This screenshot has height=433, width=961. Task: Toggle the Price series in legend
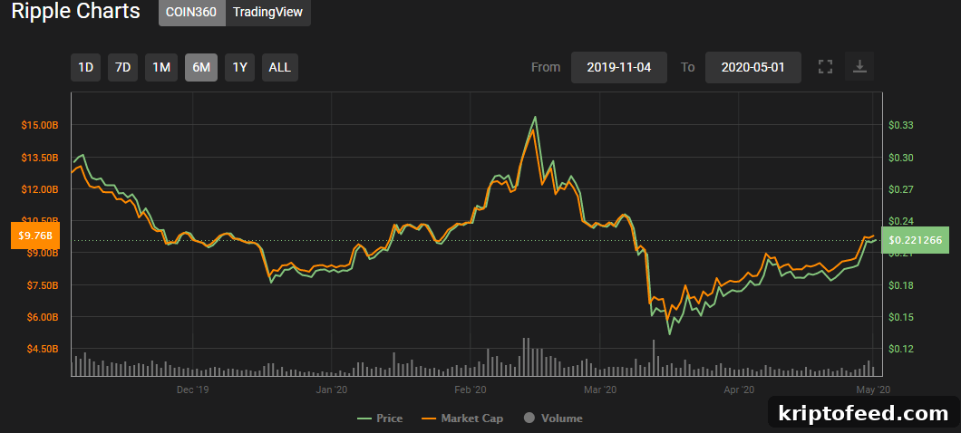pyautogui.click(x=380, y=419)
